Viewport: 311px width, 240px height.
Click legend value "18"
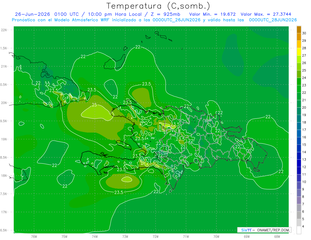304,122
